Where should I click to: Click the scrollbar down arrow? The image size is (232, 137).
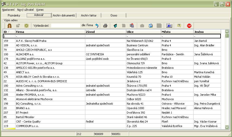point(227,127)
